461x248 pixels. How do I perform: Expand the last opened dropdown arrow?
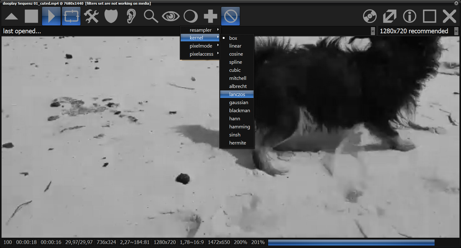373,31
